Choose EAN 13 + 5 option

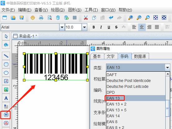[x=136, y=110]
